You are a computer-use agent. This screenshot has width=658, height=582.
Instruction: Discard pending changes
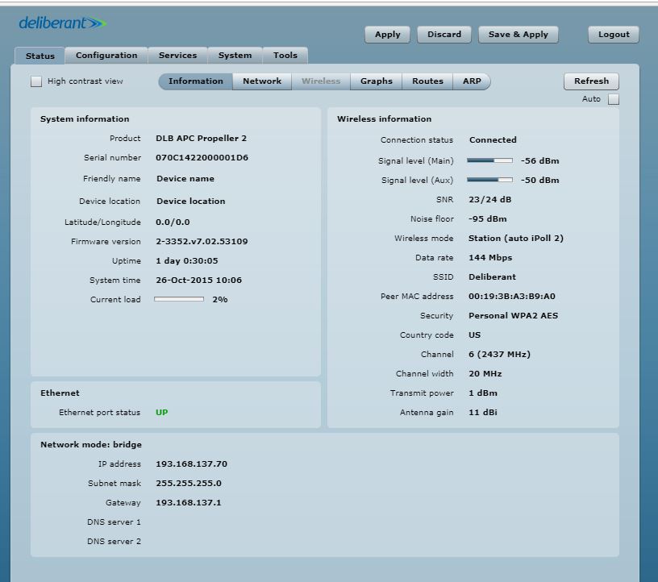[444, 35]
